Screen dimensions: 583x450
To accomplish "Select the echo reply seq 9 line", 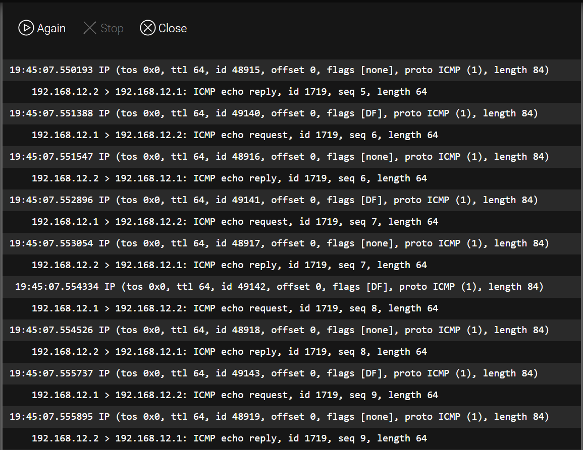I will click(x=292, y=438).
